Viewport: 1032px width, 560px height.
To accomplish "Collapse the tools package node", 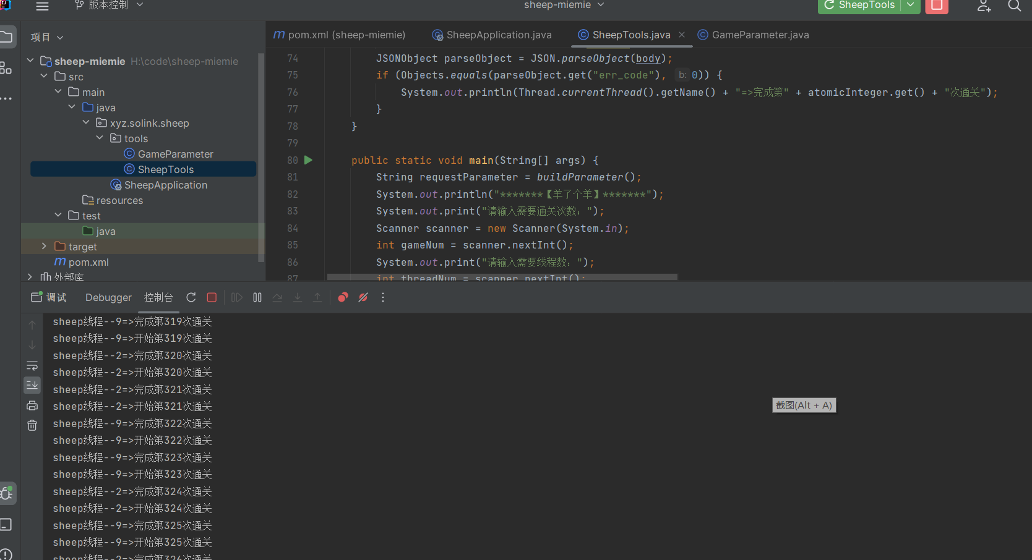I will [x=100, y=138].
